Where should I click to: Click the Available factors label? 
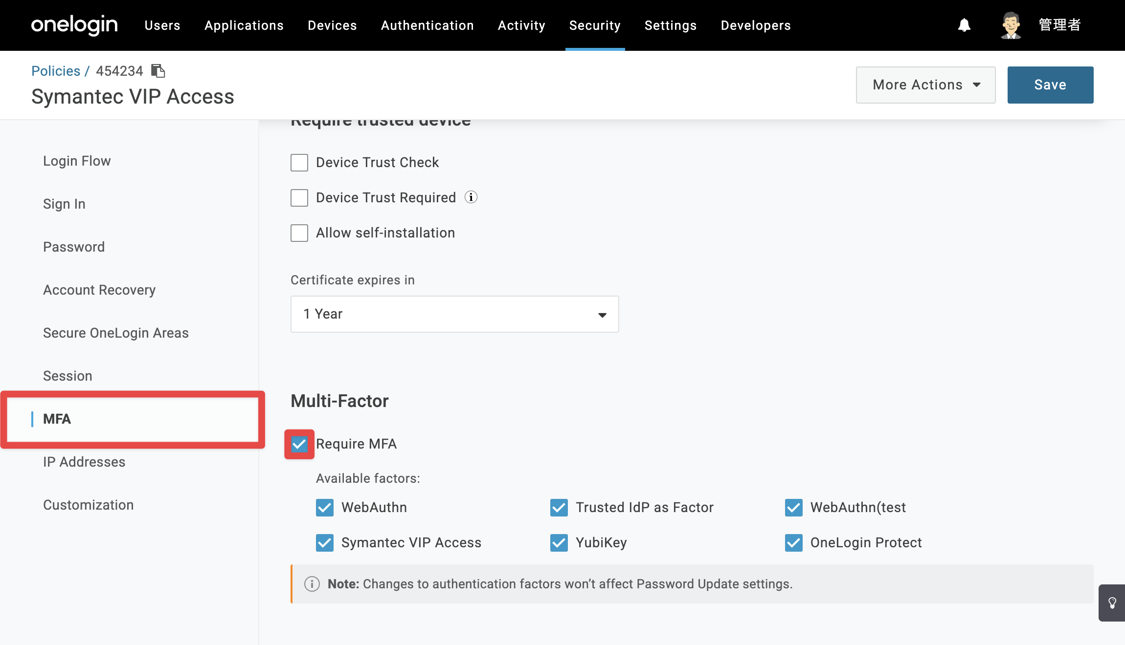point(368,478)
